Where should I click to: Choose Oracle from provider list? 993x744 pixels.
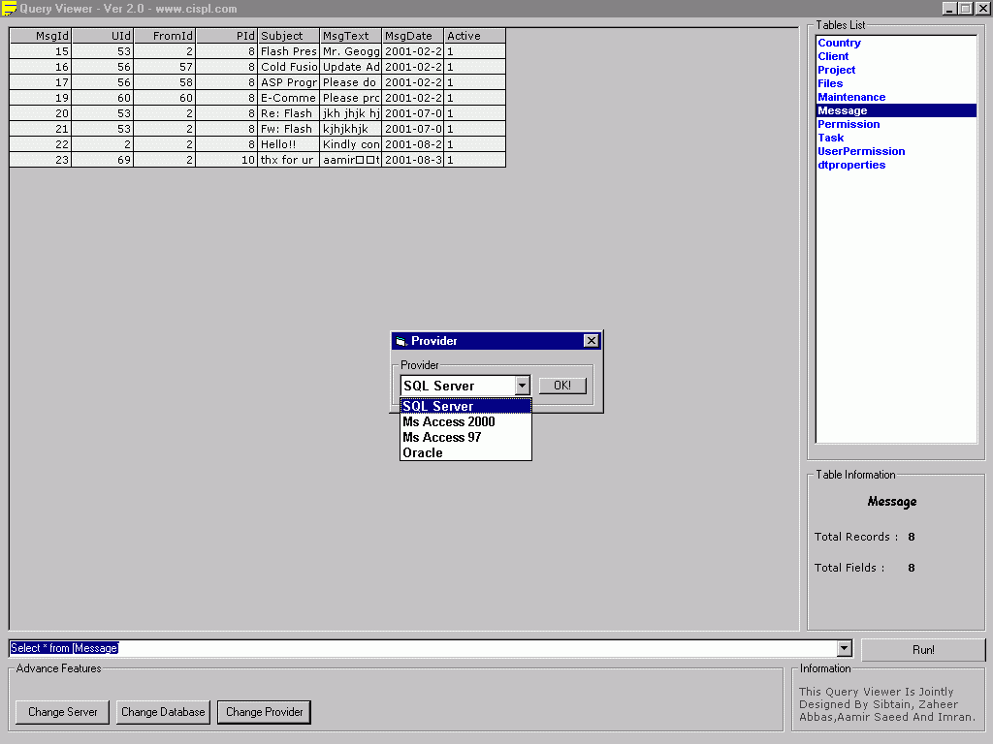(x=423, y=453)
